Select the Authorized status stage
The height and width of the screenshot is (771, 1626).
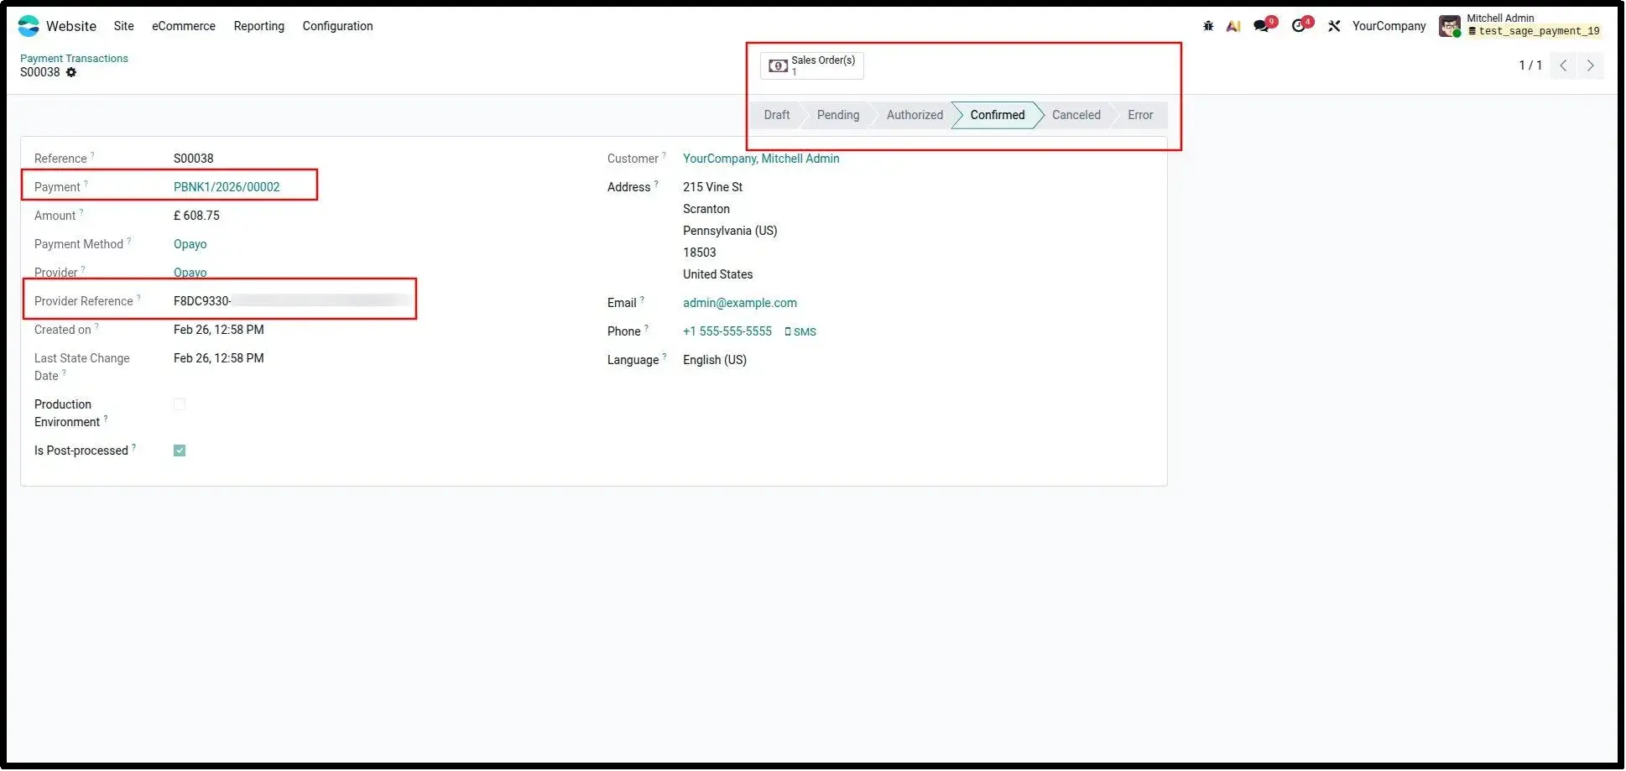[x=915, y=115]
